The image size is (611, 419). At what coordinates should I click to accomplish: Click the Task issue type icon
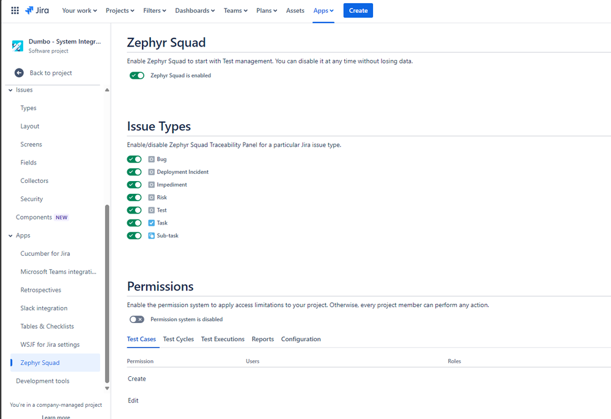click(151, 223)
